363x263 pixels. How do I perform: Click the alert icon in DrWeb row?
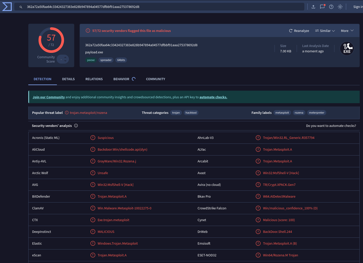(258, 232)
